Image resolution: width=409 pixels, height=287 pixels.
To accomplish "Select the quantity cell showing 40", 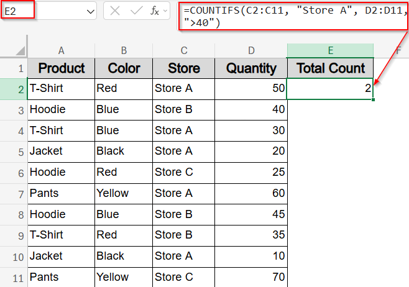I will pos(251,110).
